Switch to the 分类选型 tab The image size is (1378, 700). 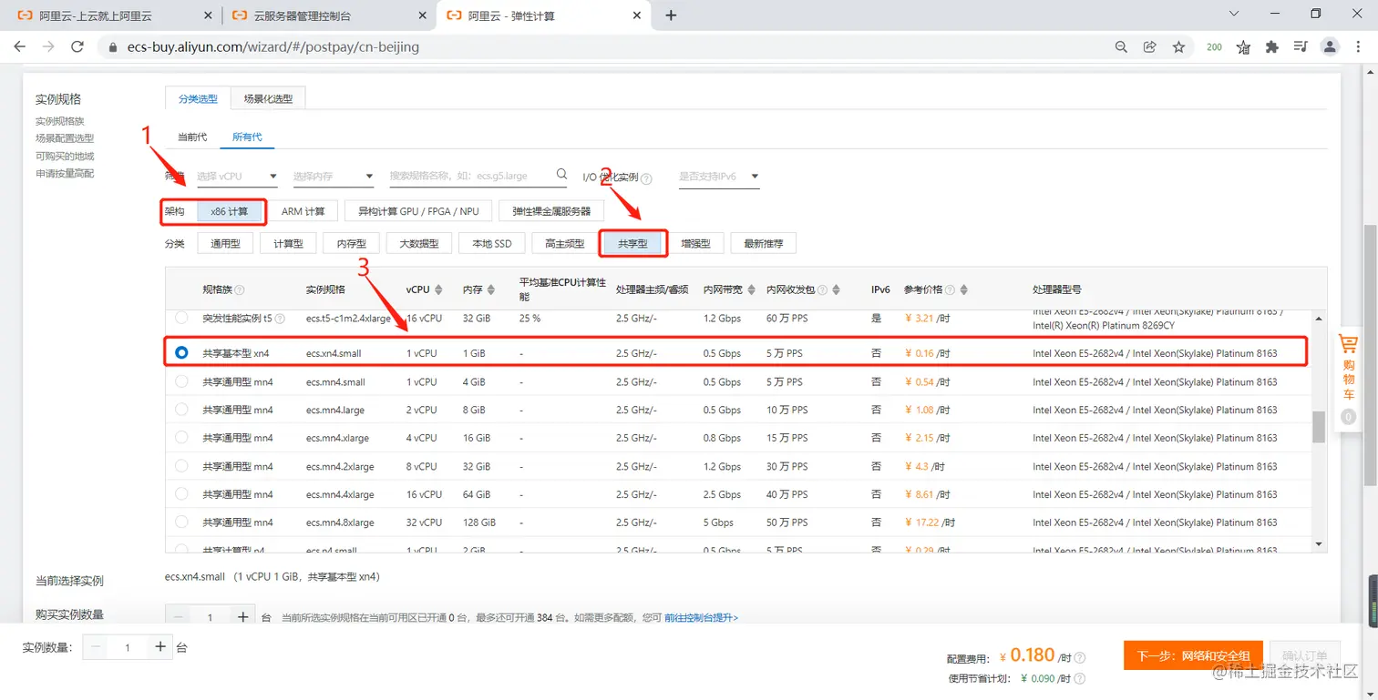198,98
